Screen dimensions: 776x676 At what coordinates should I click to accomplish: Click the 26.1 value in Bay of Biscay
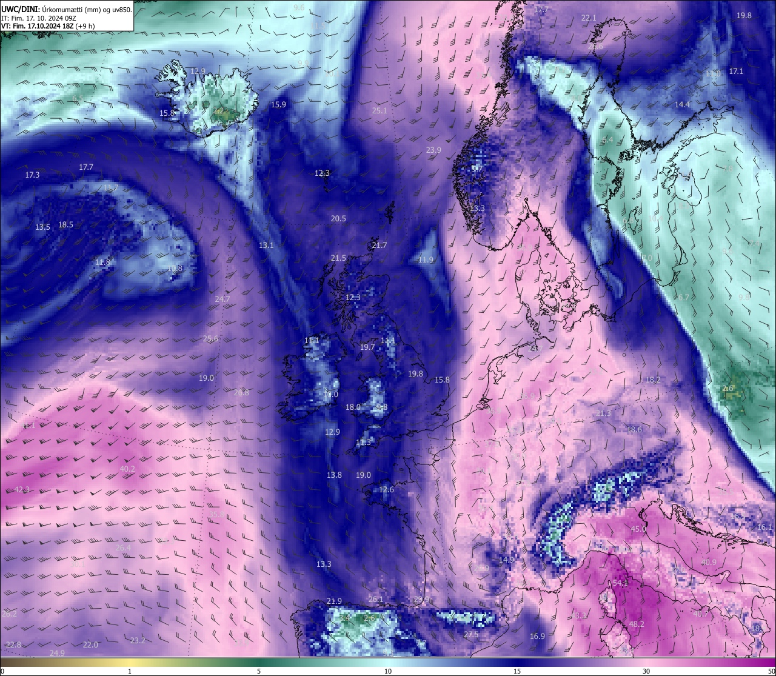coord(376,599)
